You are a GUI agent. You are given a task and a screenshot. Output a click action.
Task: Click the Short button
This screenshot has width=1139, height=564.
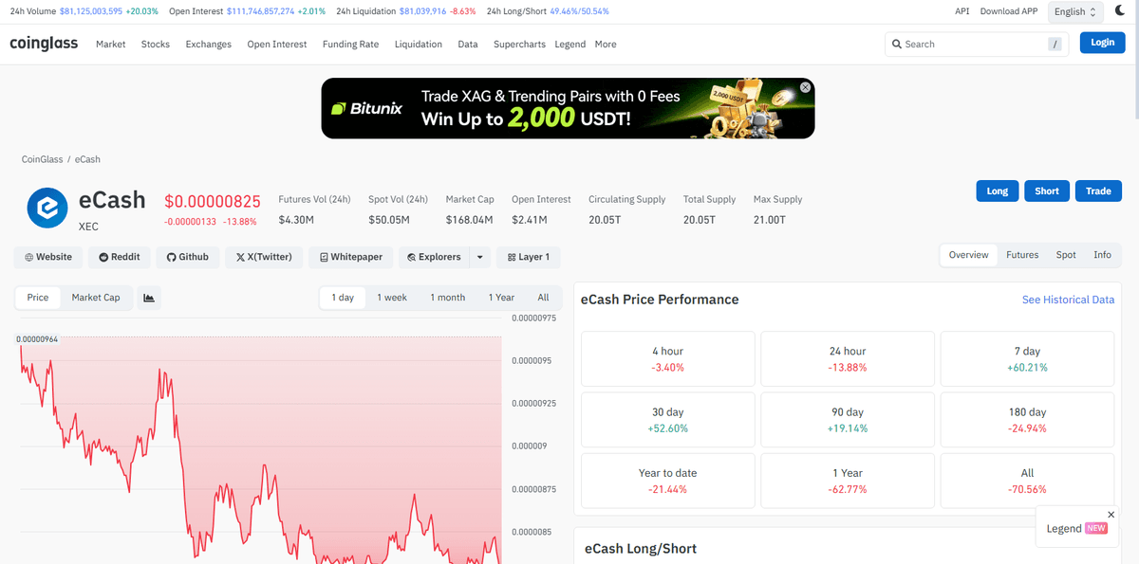click(1047, 191)
